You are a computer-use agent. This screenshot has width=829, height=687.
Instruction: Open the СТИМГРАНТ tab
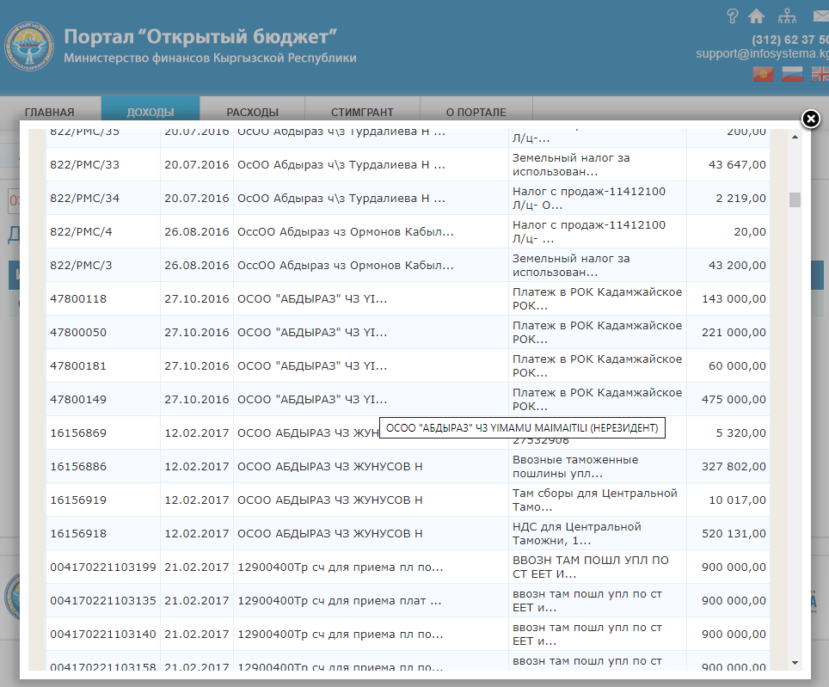[362, 112]
